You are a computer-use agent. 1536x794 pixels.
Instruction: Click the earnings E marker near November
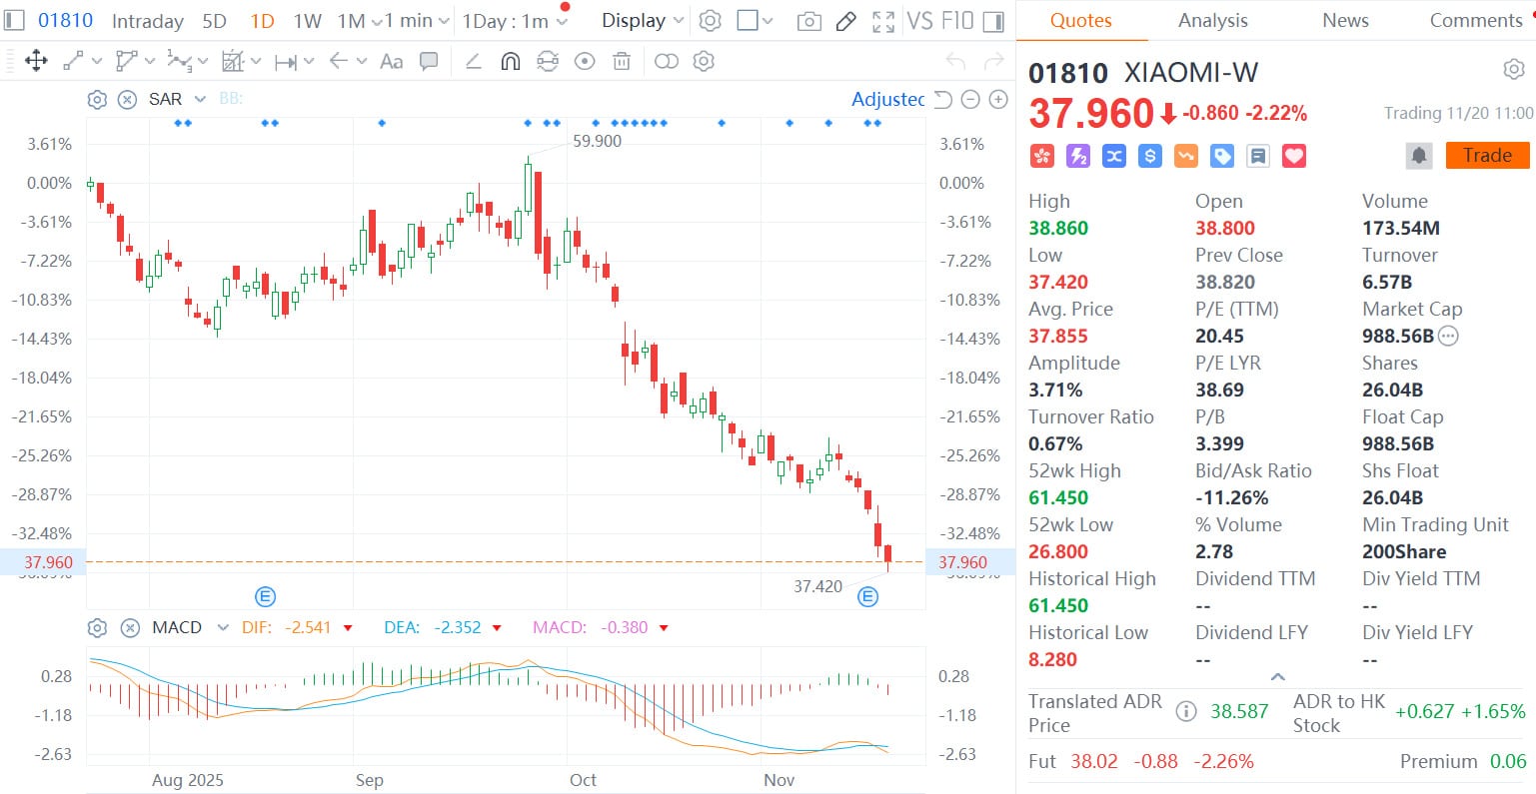(867, 597)
